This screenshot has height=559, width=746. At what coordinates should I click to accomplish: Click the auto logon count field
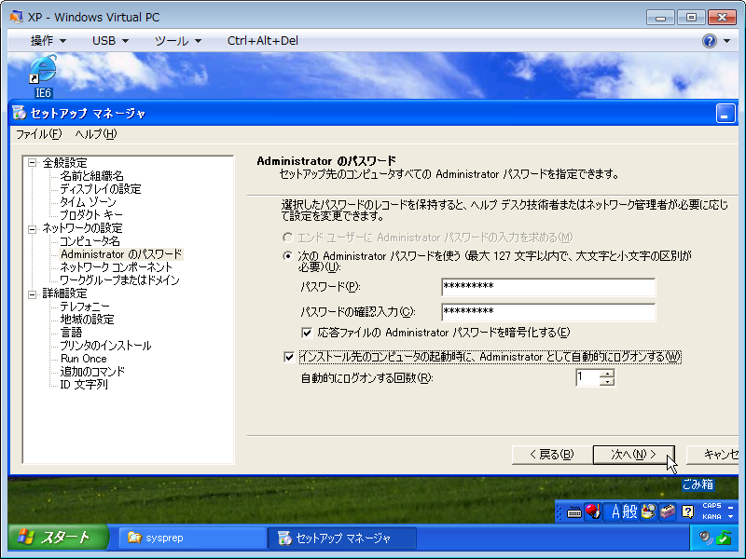coord(587,377)
